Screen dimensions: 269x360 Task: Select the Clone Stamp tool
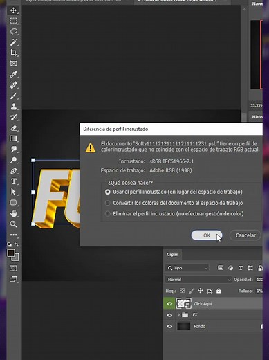click(13, 107)
